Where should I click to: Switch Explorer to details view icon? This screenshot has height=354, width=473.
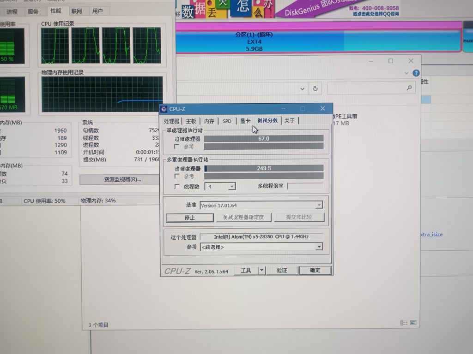point(404,323)
